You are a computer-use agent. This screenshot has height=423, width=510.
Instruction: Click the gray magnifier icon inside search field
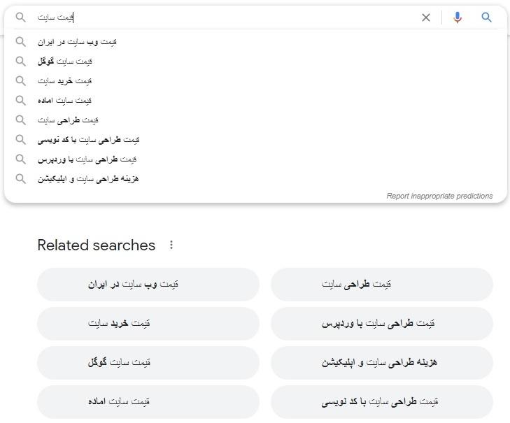[x=20, y=17]
